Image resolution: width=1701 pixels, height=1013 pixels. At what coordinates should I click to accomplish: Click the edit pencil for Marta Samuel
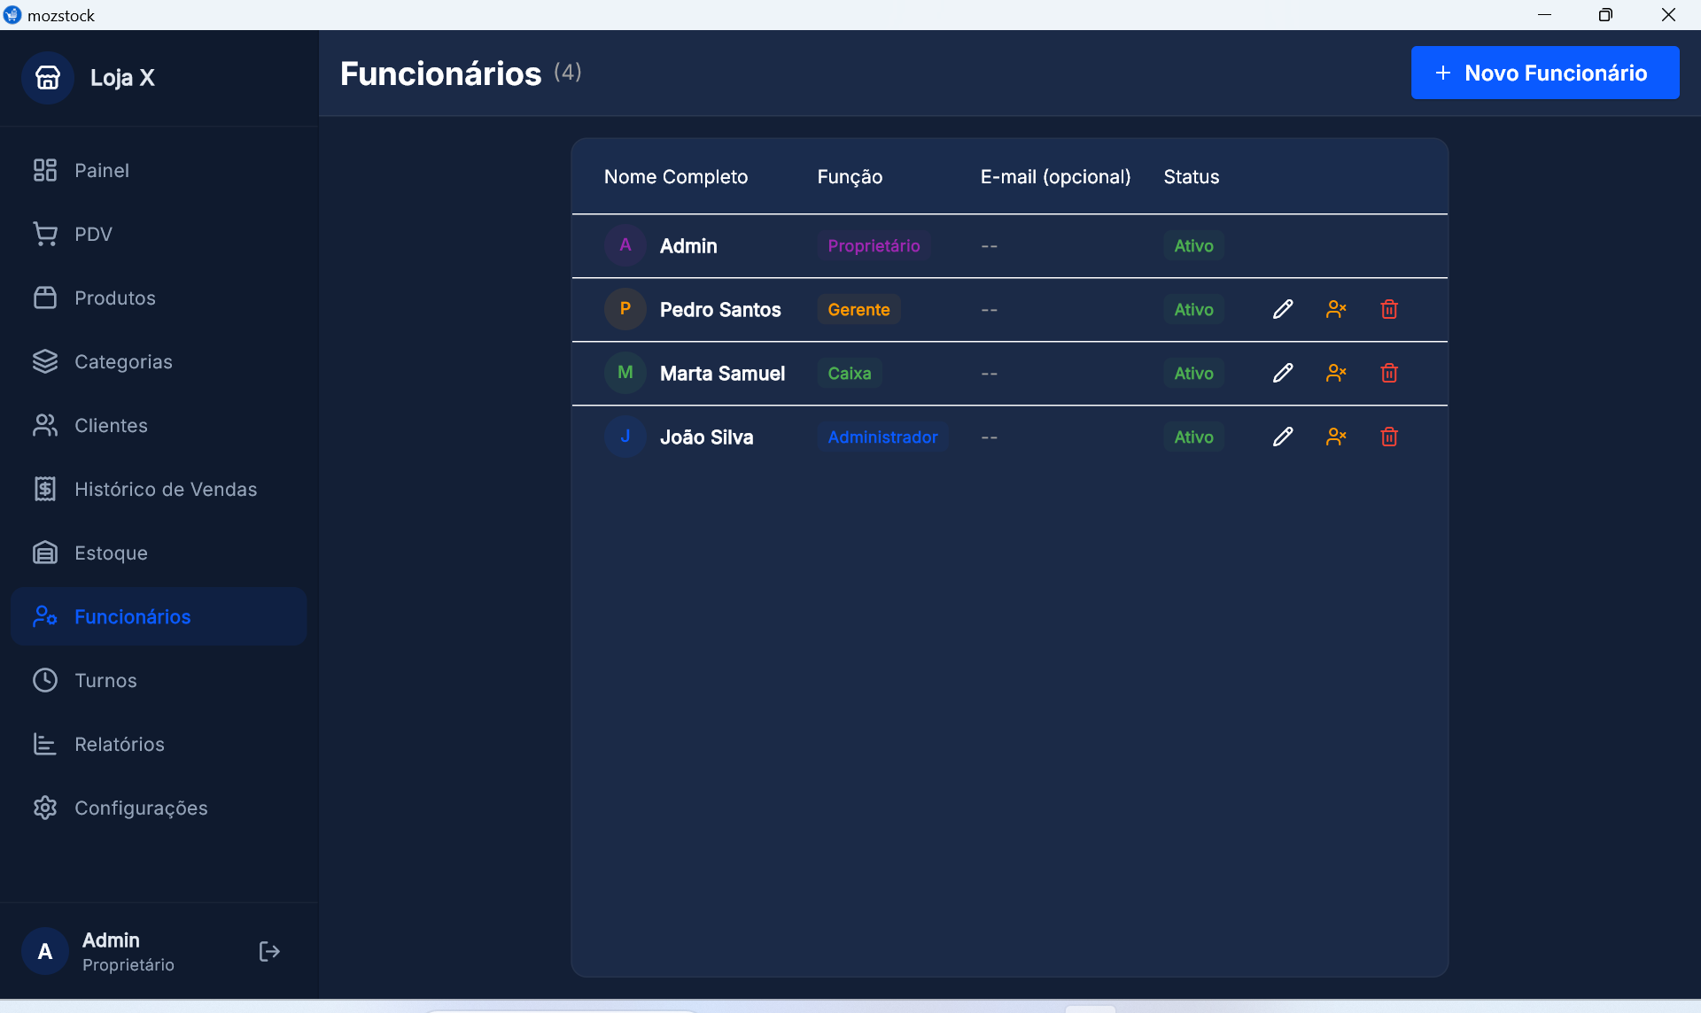coord(1282,373)
